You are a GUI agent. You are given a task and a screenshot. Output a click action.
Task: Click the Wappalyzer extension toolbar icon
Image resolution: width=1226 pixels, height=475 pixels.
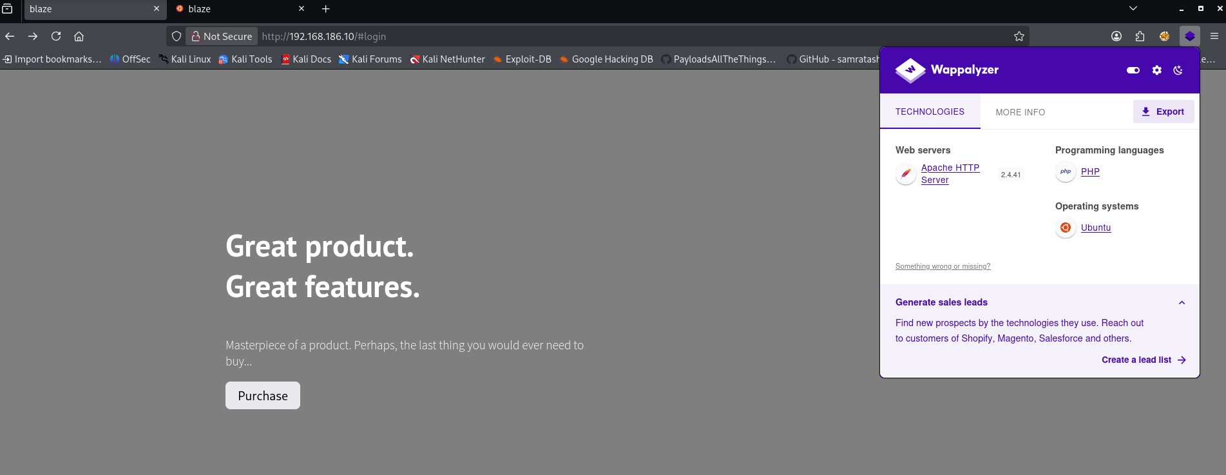(x=1189, y=36)
